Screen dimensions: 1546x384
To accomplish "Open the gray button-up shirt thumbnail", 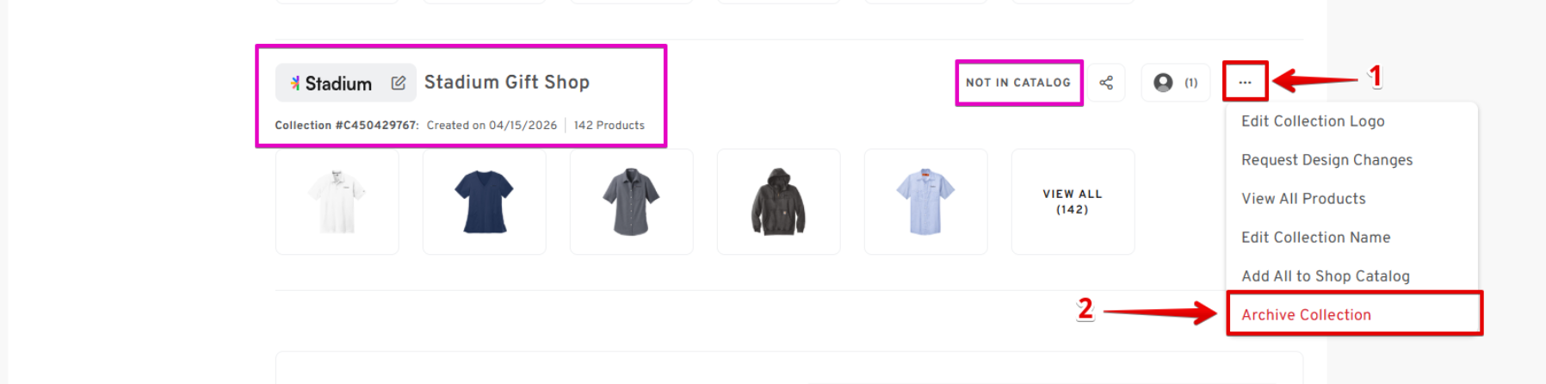I will click(x=632, y=201).
